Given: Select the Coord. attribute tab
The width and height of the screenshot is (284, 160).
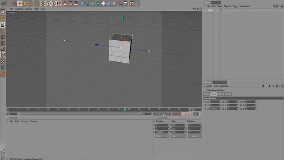Looking at the screenshot, I should click(213, 94).
